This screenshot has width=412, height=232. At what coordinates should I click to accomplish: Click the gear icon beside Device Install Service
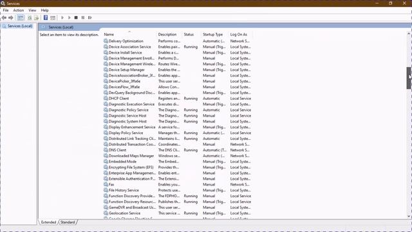106,53
